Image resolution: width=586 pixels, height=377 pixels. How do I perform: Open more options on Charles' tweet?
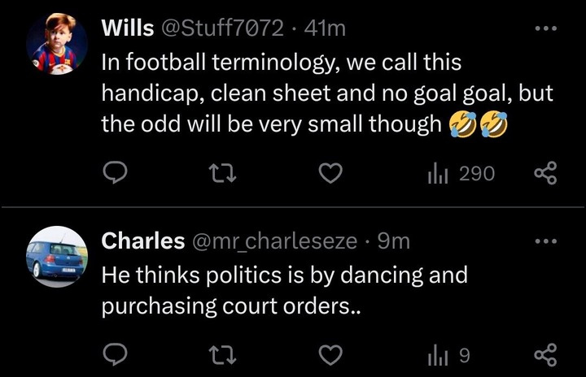(546, 241)
